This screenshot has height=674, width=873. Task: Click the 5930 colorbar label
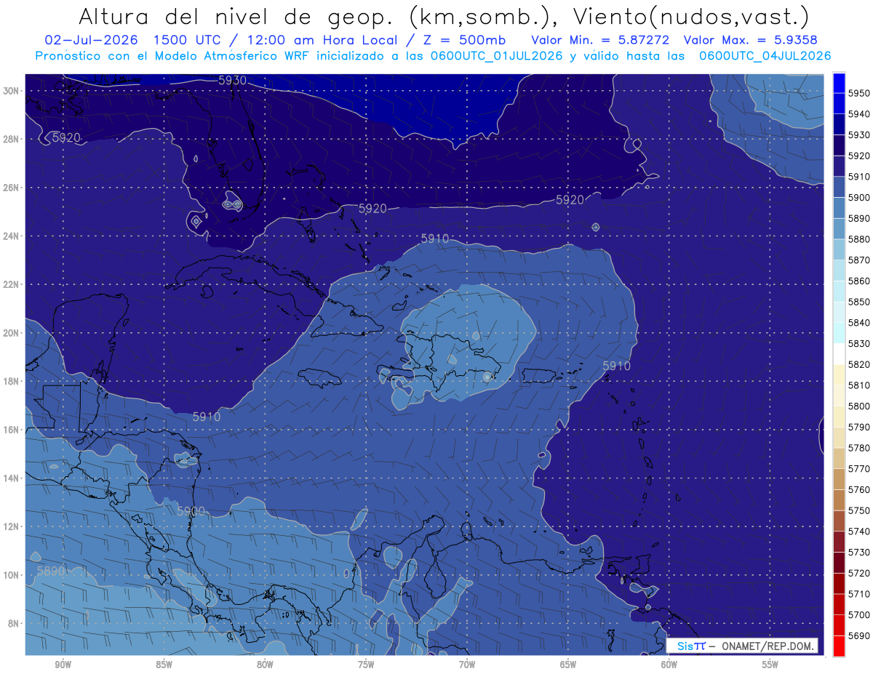tap(859, 135)
